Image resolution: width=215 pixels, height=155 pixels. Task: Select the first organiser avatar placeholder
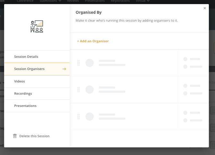click(90, 63)
